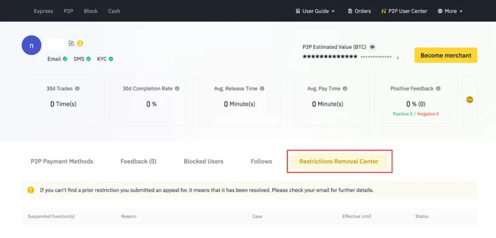Switch to the Follows tab
The height and width of the screenshot is (238, 496).
pos(261,161)
